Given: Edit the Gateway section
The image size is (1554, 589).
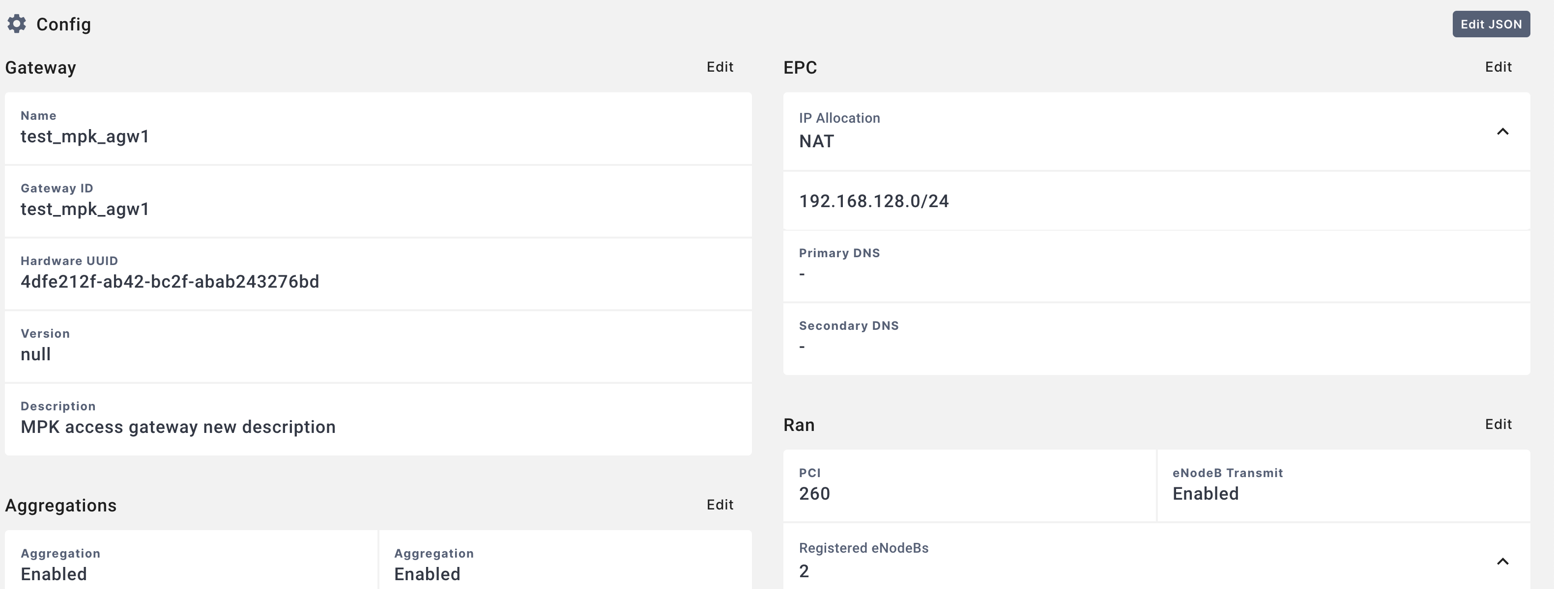Looking at the screenshot, I should (719, 67).
